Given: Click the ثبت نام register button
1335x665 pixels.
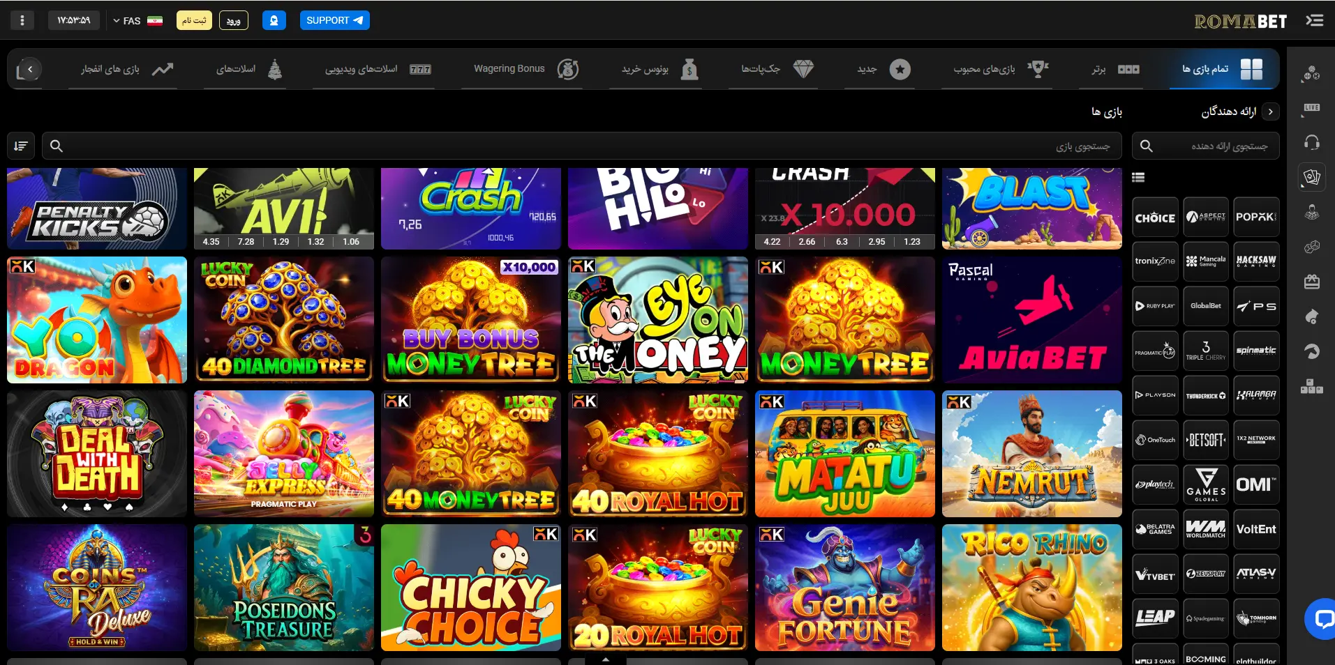Looking at the screenshot, I should coord(194,20).
